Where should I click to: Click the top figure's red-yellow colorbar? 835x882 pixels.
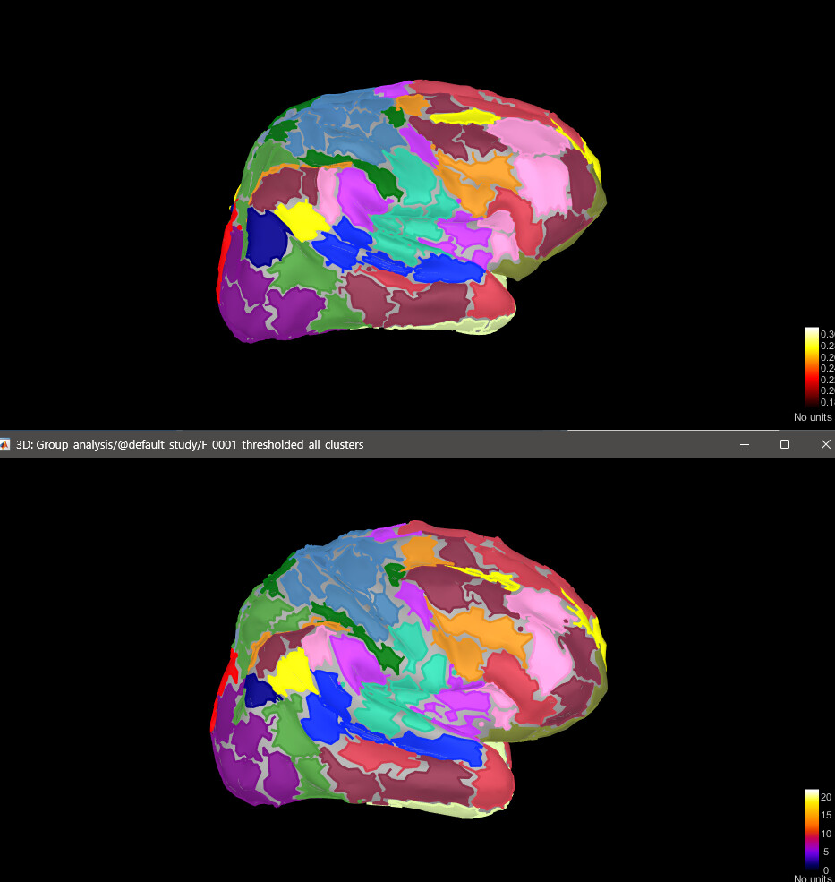(813, 367)
